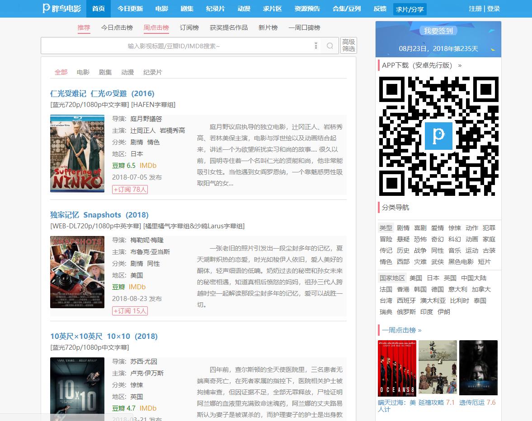Subscribe via +订阅 78人 button
The height and width of the screenshot is (421, 532).
pos(130,190)
